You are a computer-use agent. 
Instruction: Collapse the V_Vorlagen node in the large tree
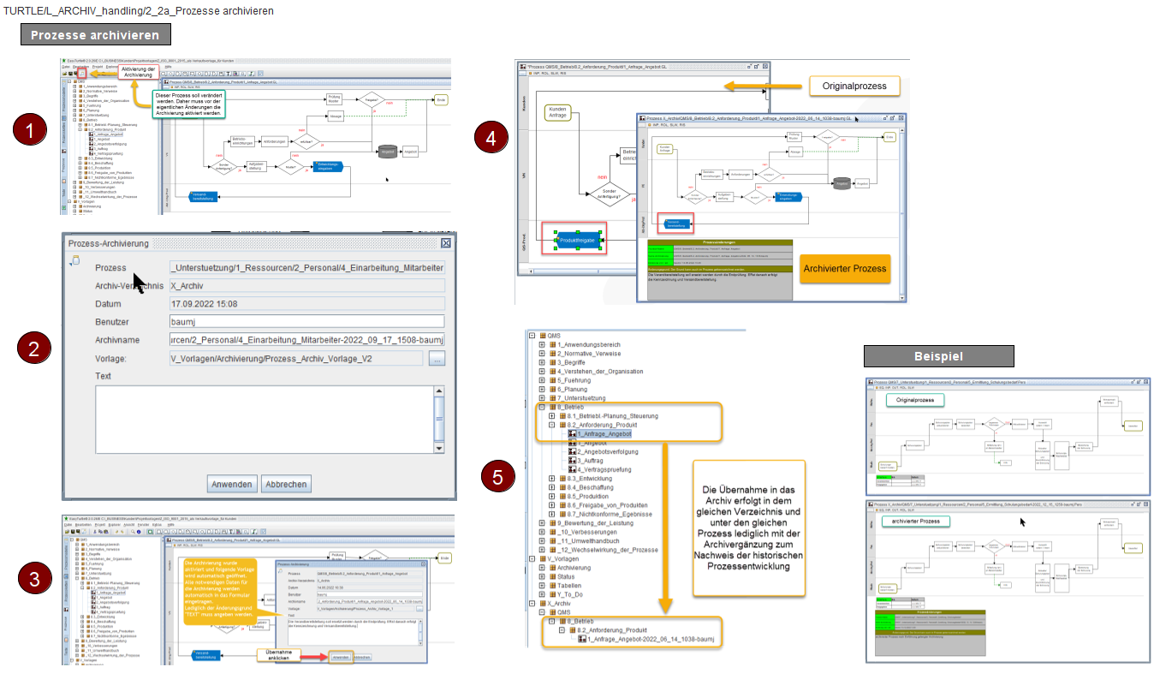532,558
